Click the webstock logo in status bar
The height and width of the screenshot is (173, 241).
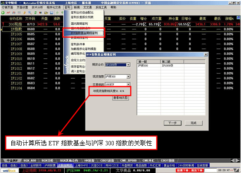pos(10,170)
